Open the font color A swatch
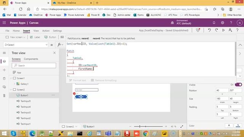The image size is (244, 137). click(x=229, y=126)
